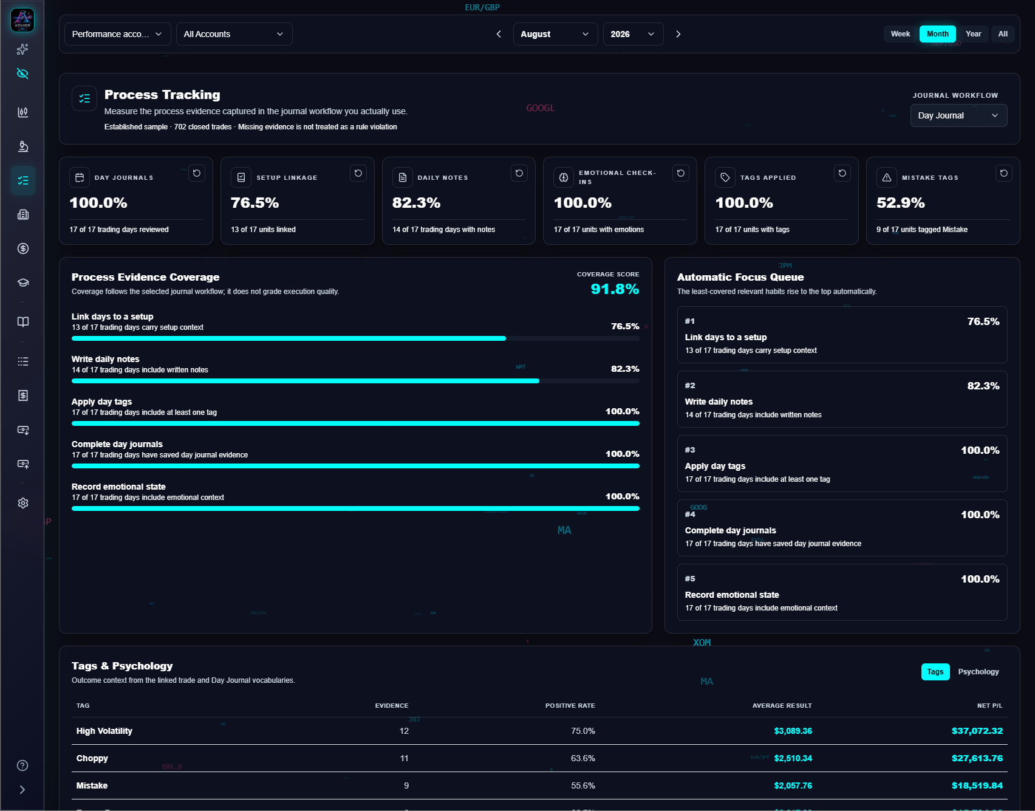The height and width of the screenshot is (811, 1035).
Task: Open the graduation cap sidebar icon
Action: [x=22, y=282]
